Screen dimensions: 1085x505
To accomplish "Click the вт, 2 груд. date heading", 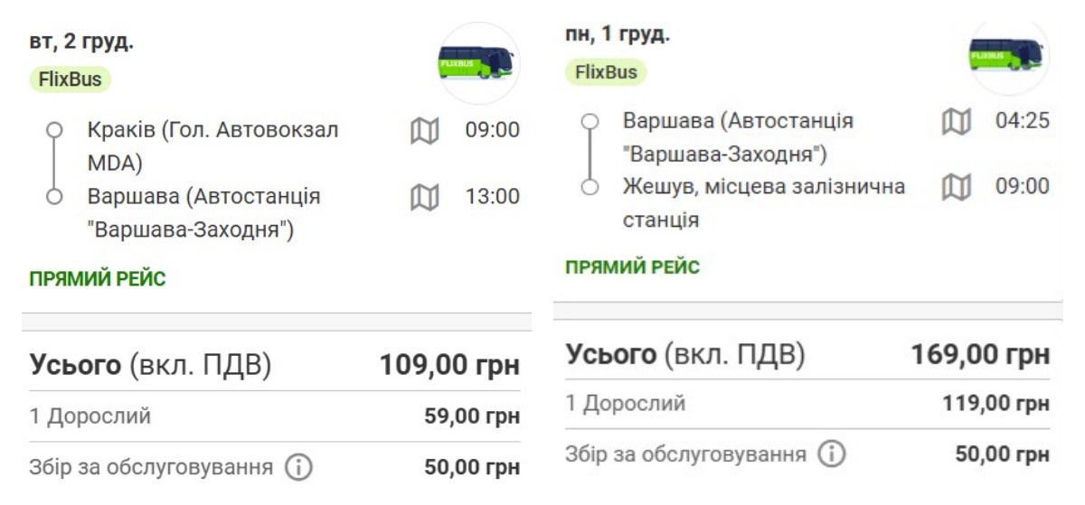I will (x=82, y=42).
